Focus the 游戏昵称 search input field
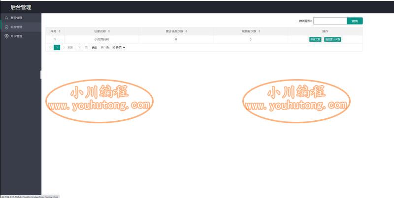The image size is (394, 198). click(x=330, y=21)
